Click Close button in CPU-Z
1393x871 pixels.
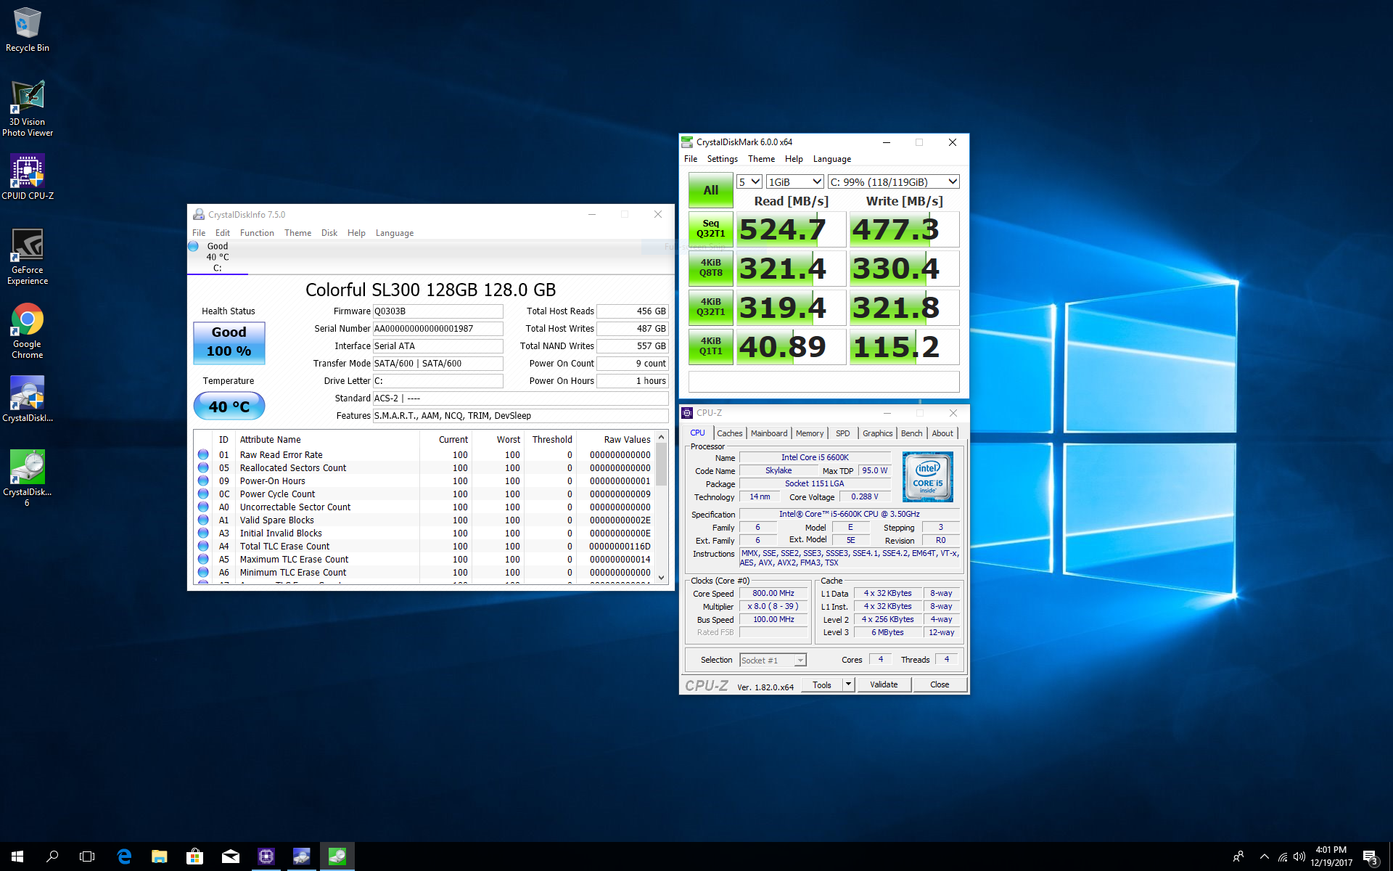[x=940, y=684]
